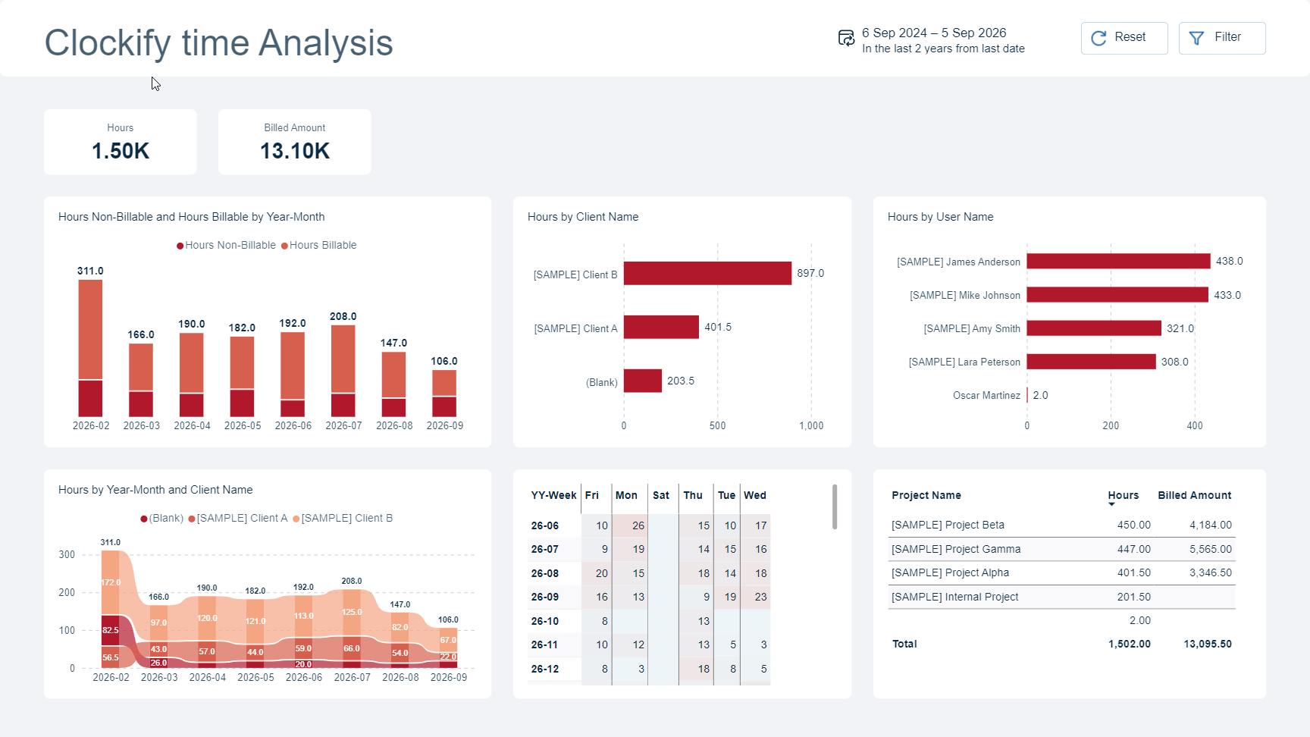Click the date range calendar icon
Image resolution: width=1310 pixels, height=737 pixels.
tap(846, 39)
